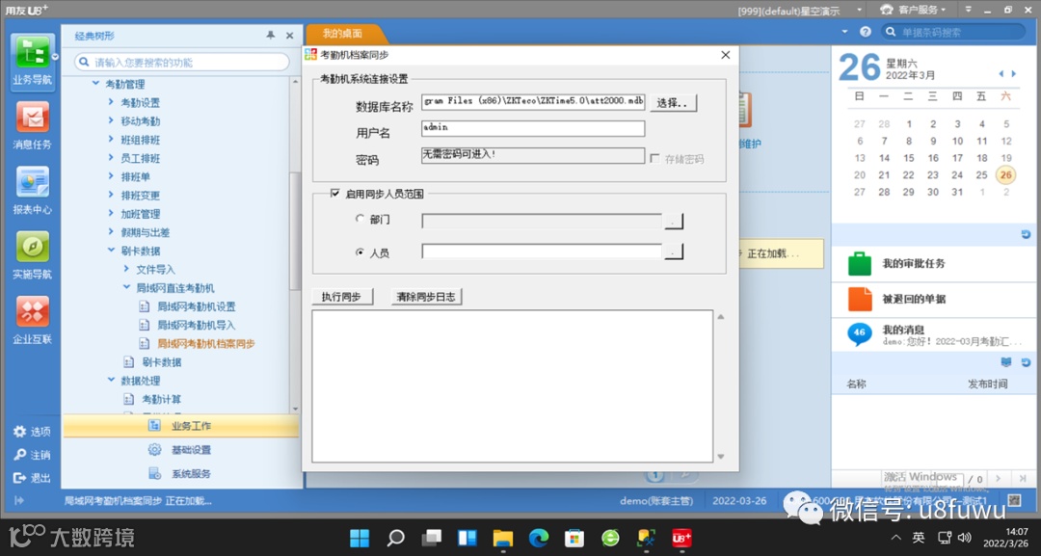Select 系统服务 navigation tab
1041x556 pixels.
coord(180,474)
